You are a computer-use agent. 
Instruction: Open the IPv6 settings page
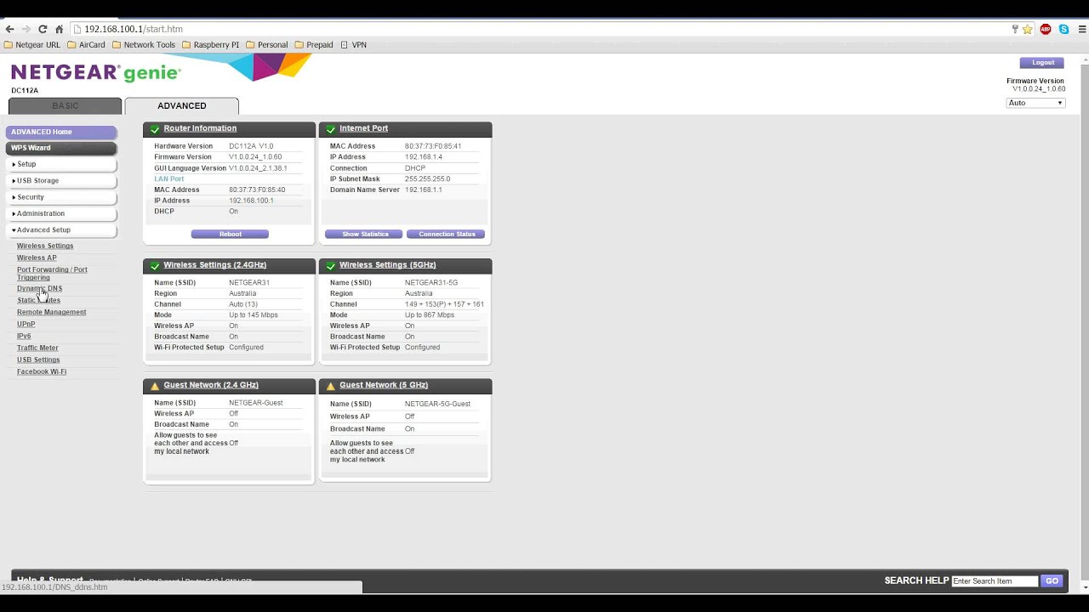pos(24,337)
